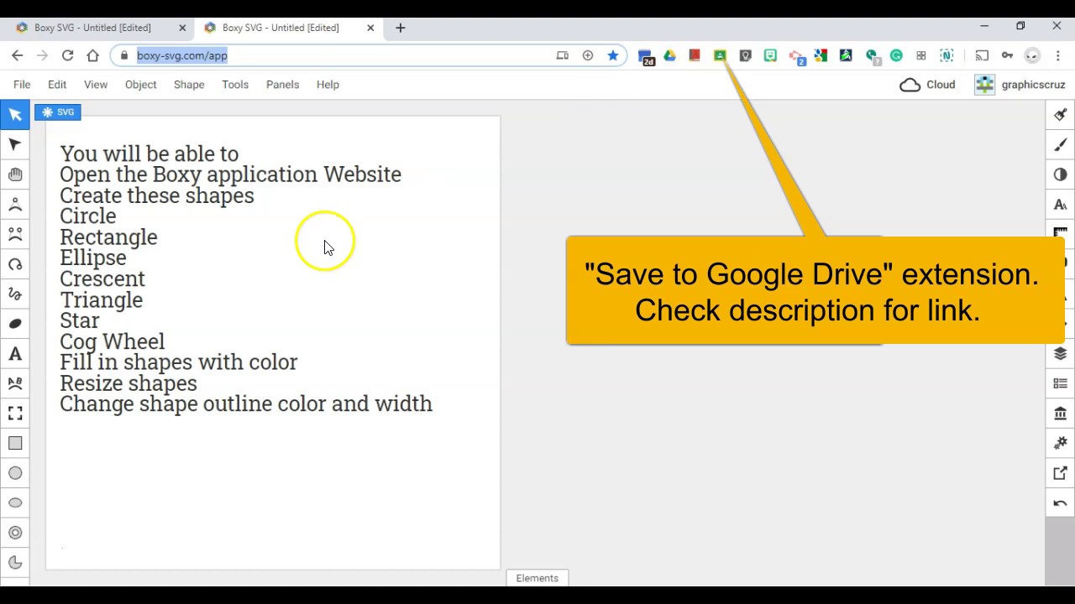Activate the Pan hand tool

[15, 174]
